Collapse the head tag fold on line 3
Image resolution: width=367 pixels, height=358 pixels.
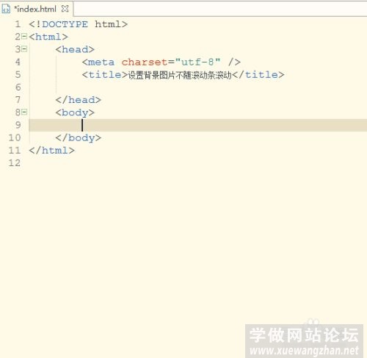(24, 49)
